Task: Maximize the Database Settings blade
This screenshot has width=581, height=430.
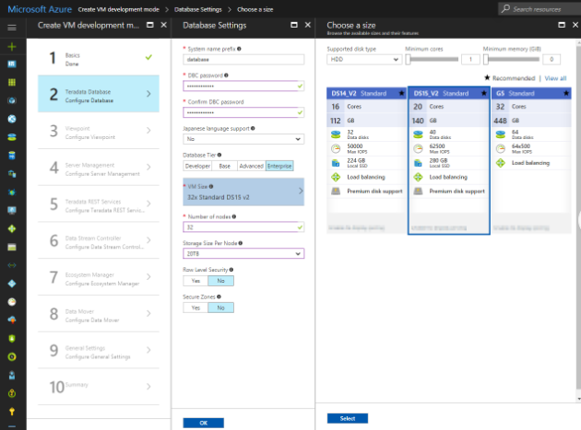Action: [x=294, y=25]
